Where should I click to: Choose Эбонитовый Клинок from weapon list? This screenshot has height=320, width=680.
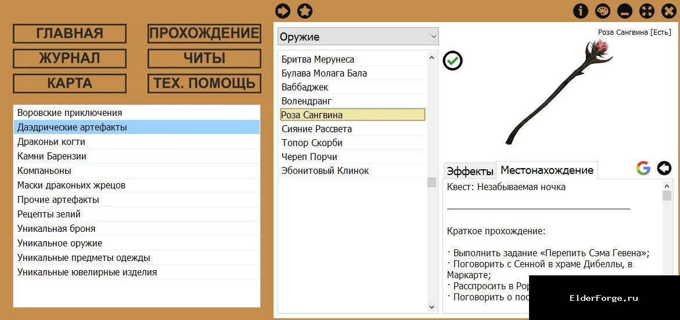coord(352,170)
